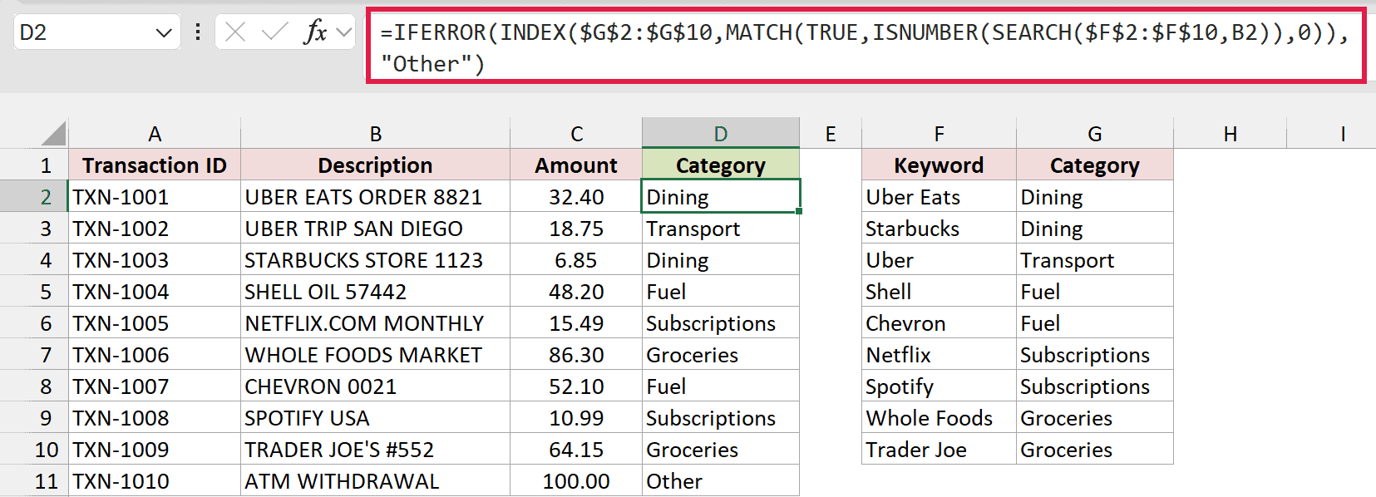Screen dimensions: 1376x497
Task: Select keyword cell Starbucks
Action: (939, 229)
